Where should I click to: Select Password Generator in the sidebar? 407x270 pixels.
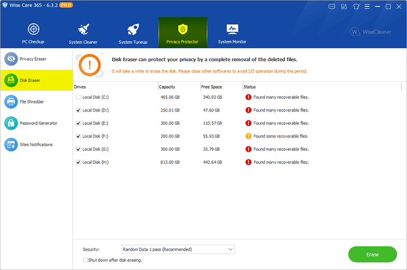tap(36, 123)
